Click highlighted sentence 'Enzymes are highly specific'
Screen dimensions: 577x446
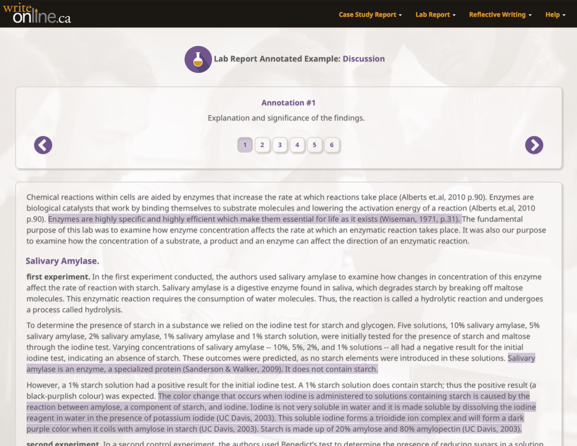coord(255,219)
